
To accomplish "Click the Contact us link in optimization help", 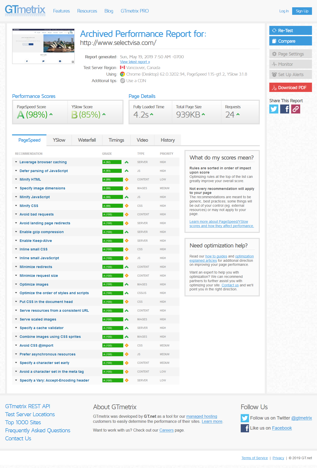I will coord(230,285).
